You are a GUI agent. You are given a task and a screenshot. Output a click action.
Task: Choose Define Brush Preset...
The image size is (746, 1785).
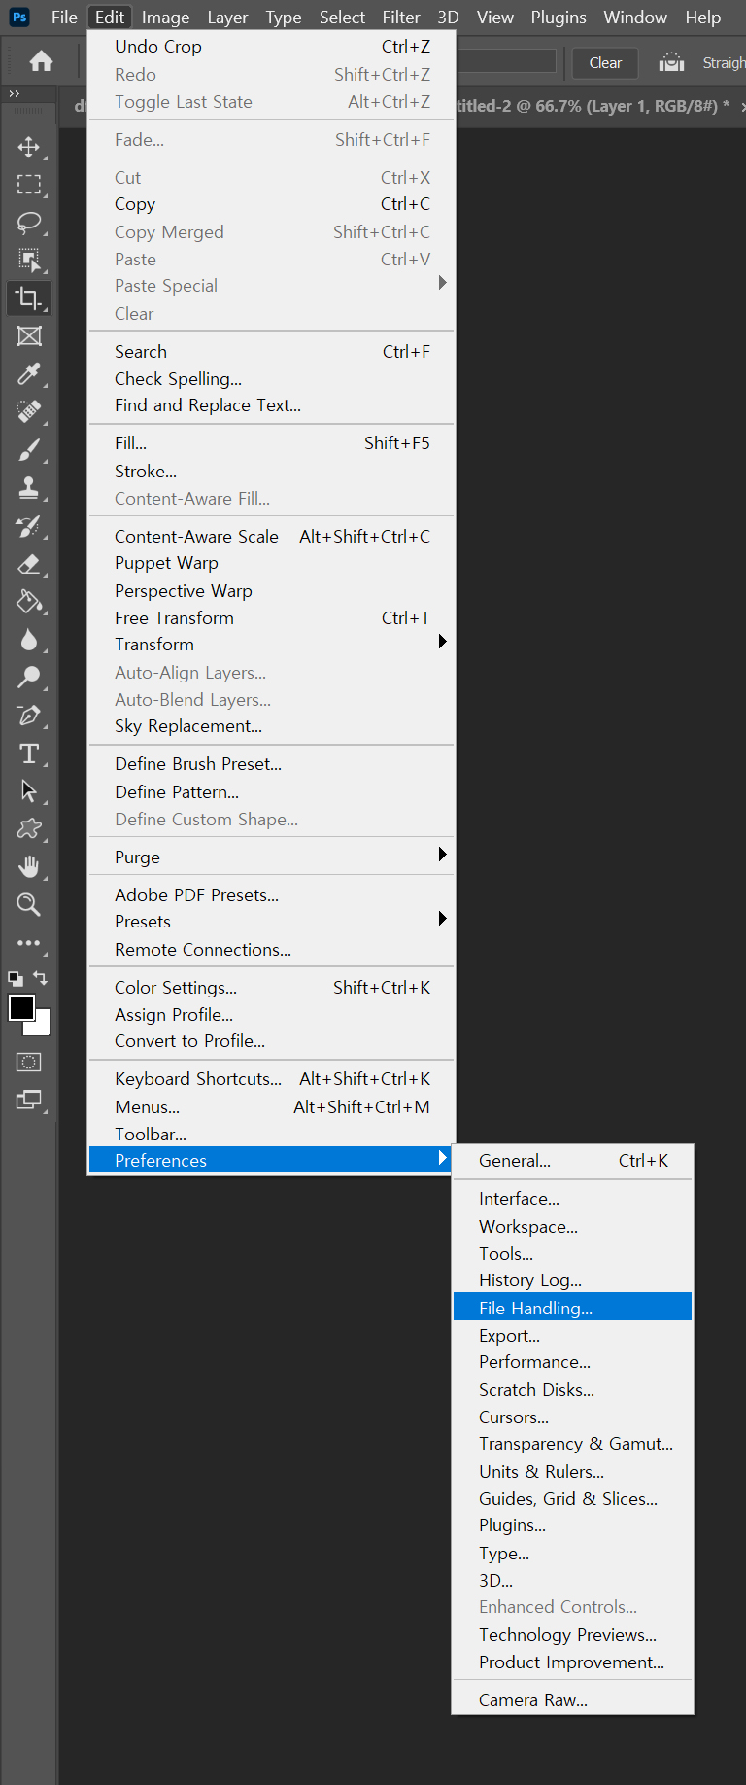point(271,764)
